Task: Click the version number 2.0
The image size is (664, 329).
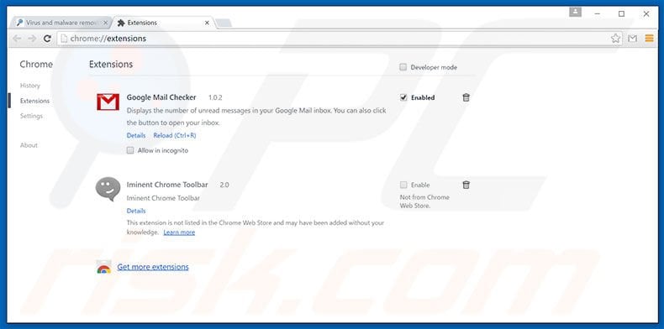Action: pyautogui.click(x=224, y=185)
